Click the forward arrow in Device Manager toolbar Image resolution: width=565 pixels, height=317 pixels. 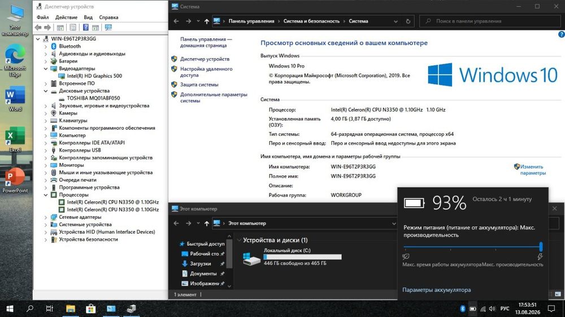click(47, 27)
